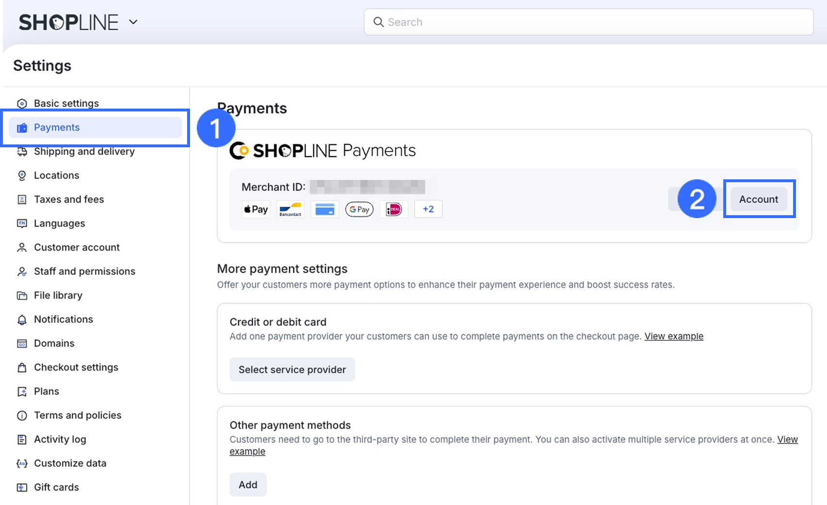This screenshot has height=505, width=827.
Task: Open the View example link for credit card
Action: pos(674,336)
